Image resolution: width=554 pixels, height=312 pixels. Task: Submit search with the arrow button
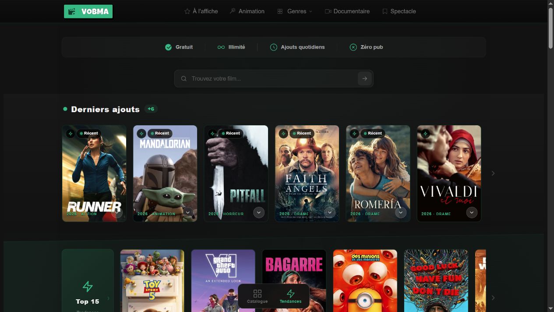pos(364,78)
